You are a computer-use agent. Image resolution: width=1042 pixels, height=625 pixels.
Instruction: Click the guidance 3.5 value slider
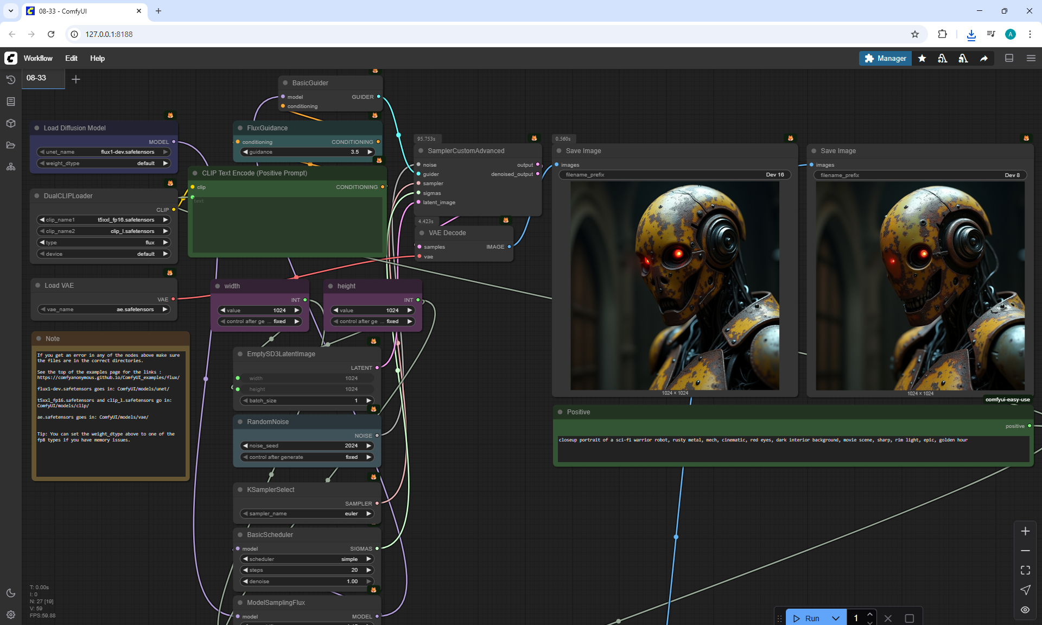307,152
